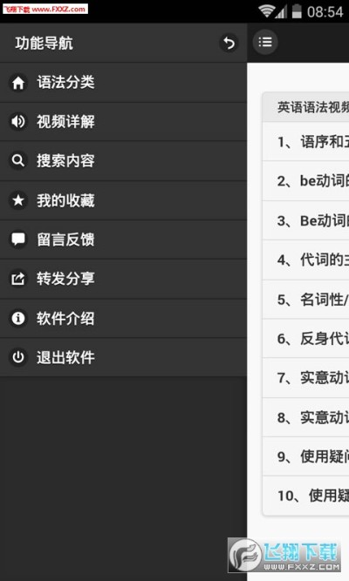This screenshot has height=581, width=349.
Task: Open lesson 1 语序 in the video list
Action: pos(305,141)
